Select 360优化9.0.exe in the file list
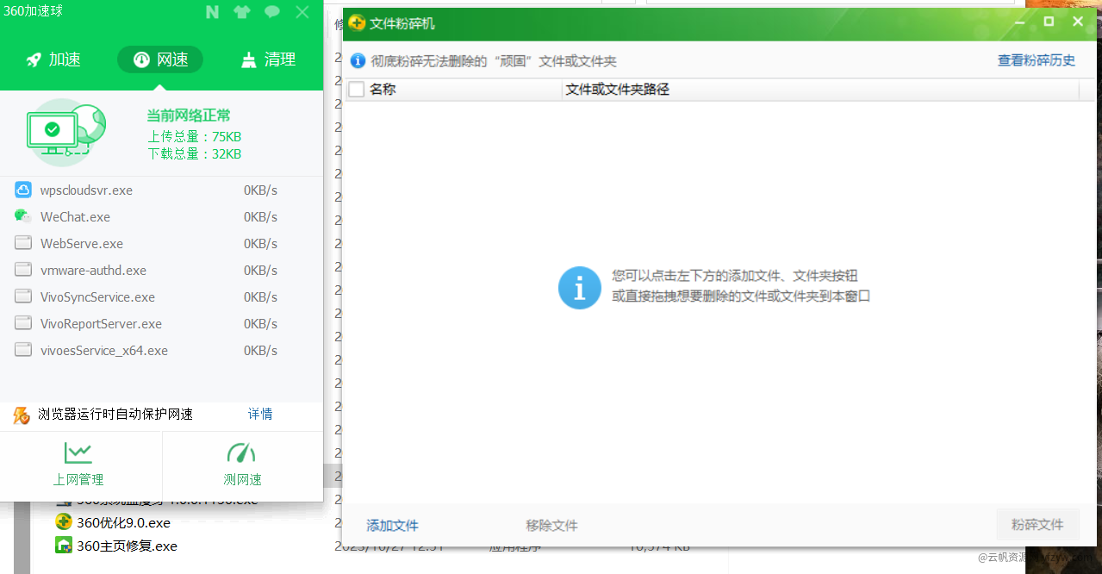This screenshot has height=574, width=1102. click(x=123, y=522)
